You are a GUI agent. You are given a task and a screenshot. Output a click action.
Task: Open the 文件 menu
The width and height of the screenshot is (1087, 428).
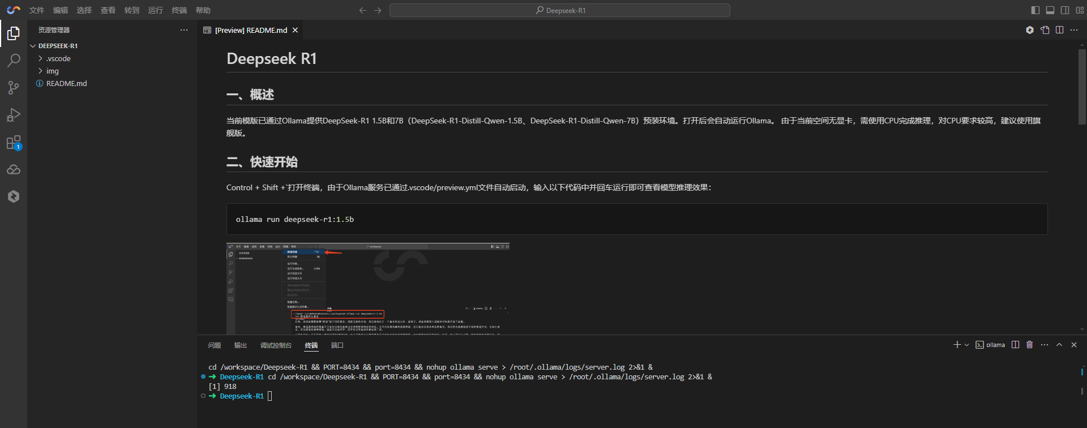pos(37,10)
